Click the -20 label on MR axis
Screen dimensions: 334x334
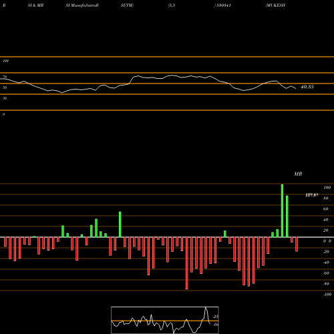[x=326, y=252]
